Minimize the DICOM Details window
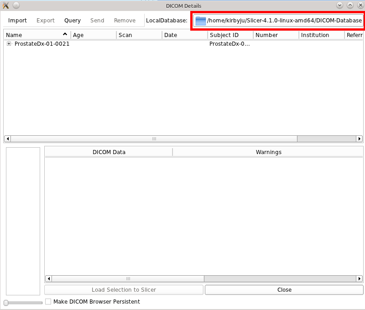Image resolution: width=365 pixels, height=310 pixels. coord(339,5)
